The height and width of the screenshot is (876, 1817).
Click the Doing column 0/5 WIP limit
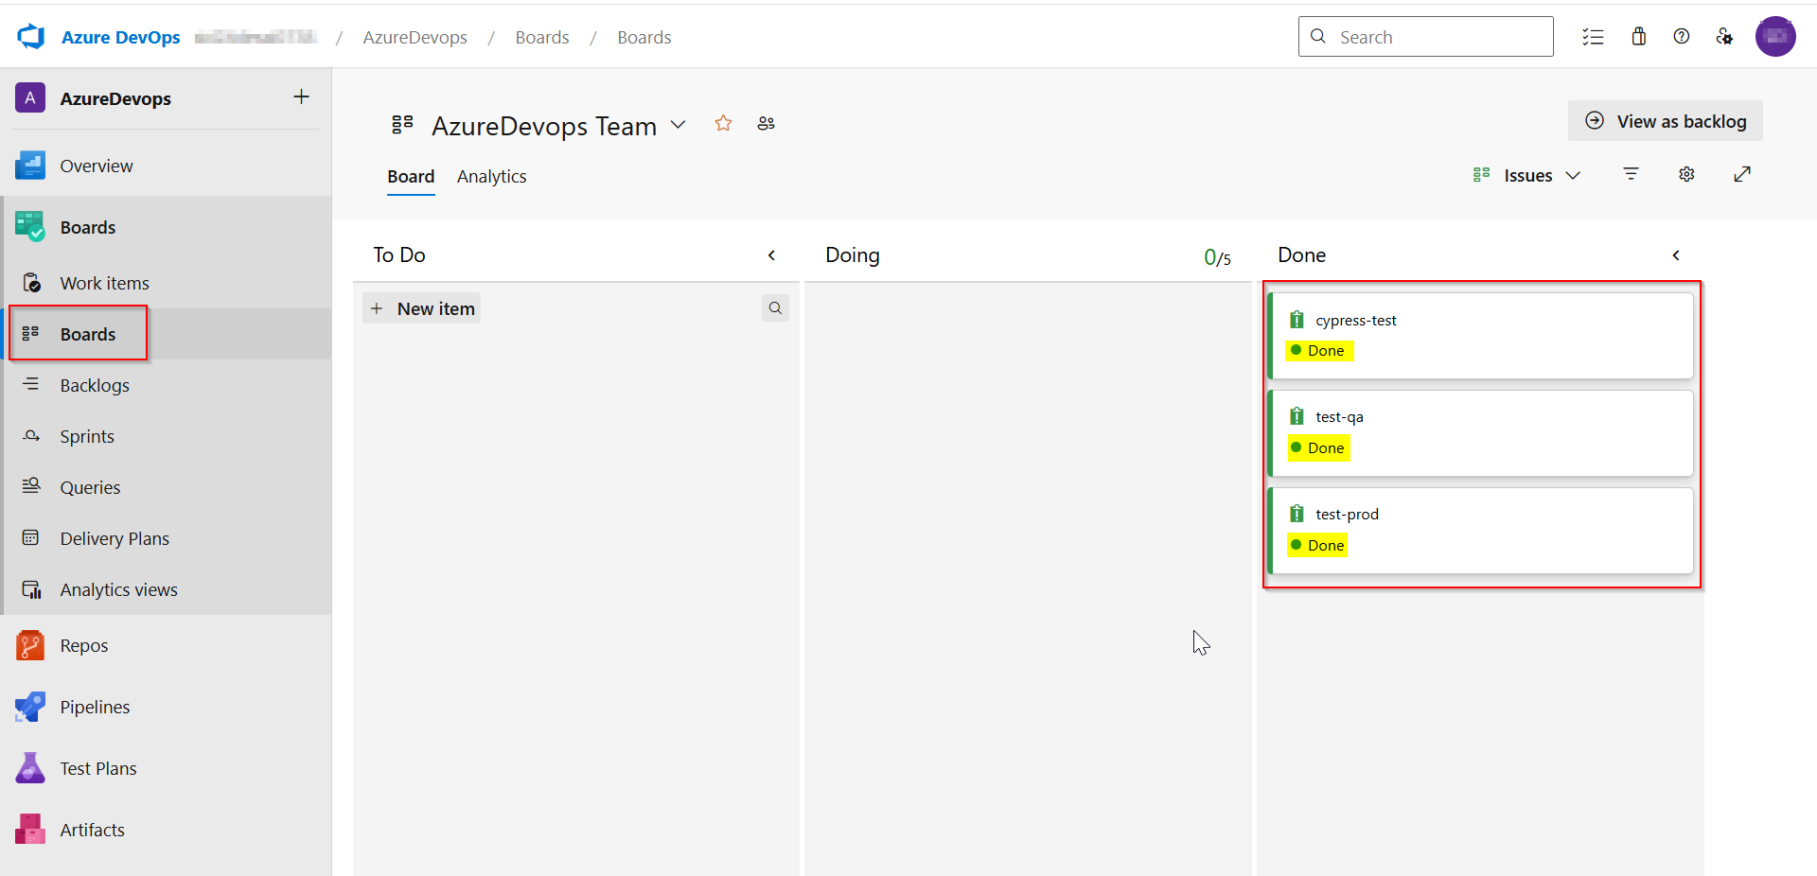1217,257
